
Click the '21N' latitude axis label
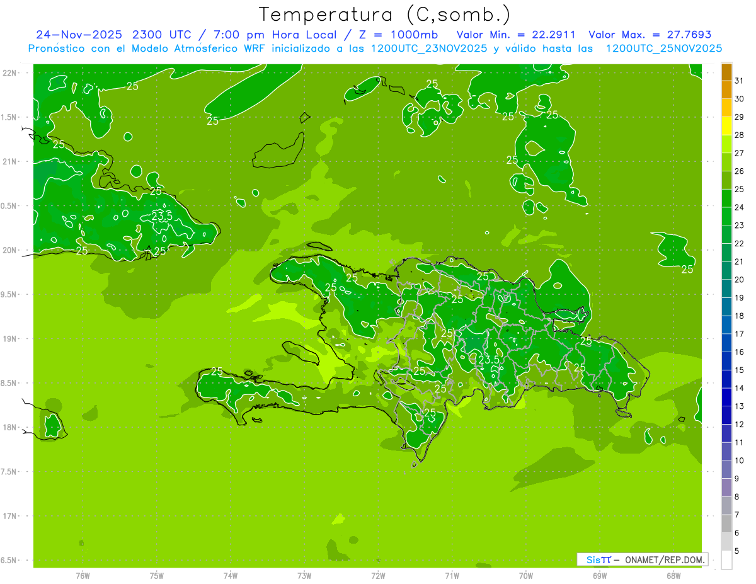pos(9,161)
